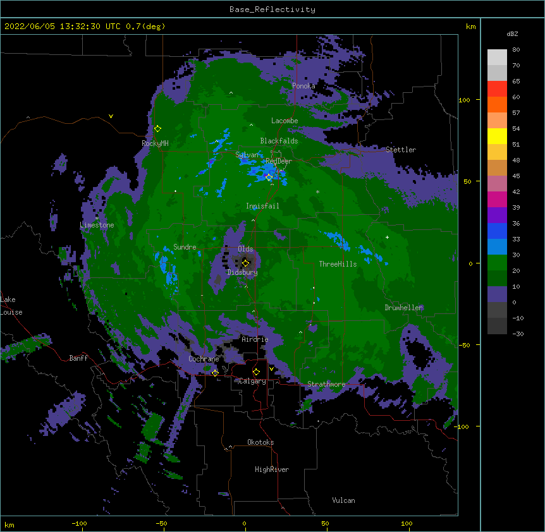Select the dark green 10-20 dBZ legend swatch
Viewport: 545px width, 532px height.
pos(497,279)
